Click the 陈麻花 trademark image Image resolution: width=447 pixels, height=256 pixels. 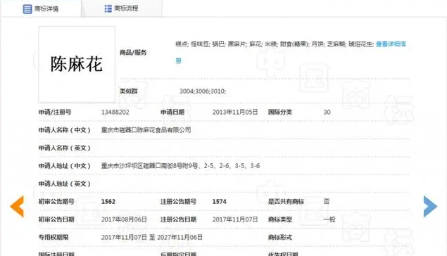coord(77,65)
